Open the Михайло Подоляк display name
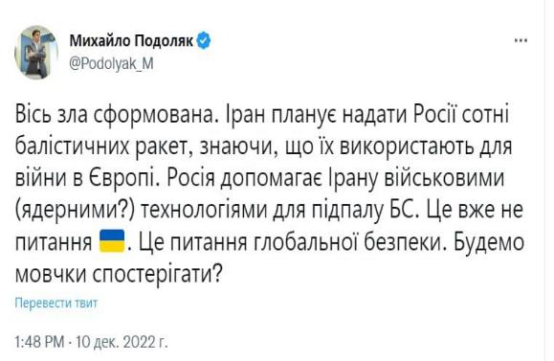554x361 pixels. pyautogui.click(x=131, y=41)
